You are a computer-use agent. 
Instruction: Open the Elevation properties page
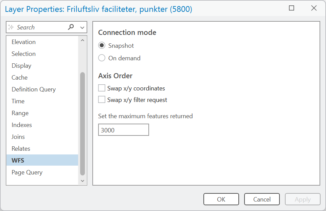coord(23,42)
